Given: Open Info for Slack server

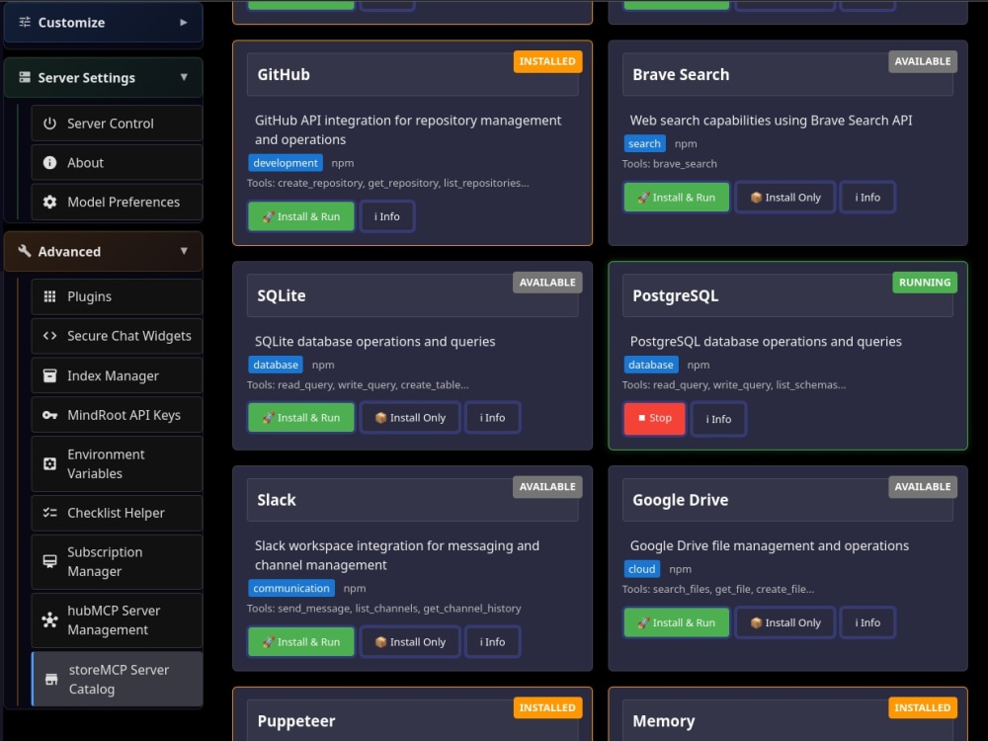Looking at the screenshot, I should tap(493, 642).
